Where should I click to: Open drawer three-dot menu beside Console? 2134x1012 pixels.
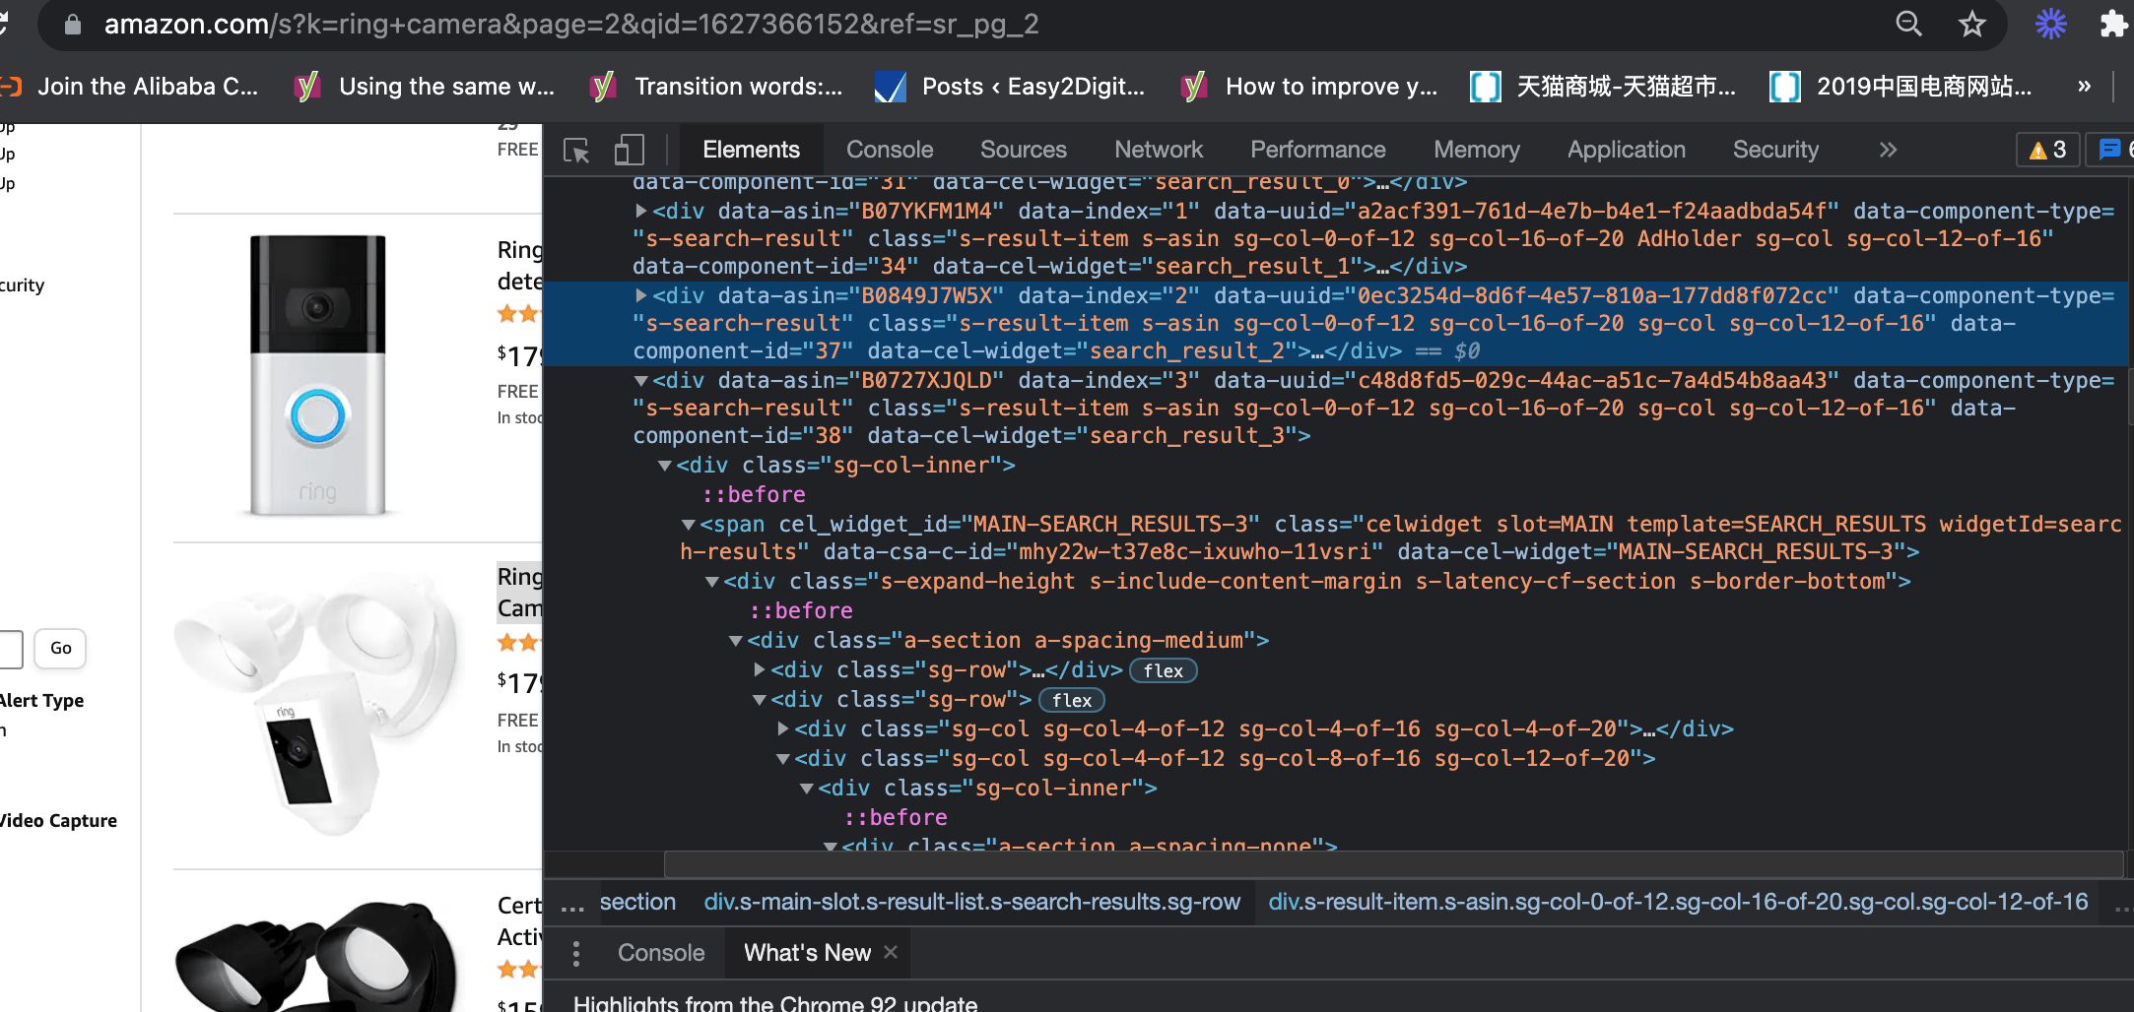coord(576,953)
